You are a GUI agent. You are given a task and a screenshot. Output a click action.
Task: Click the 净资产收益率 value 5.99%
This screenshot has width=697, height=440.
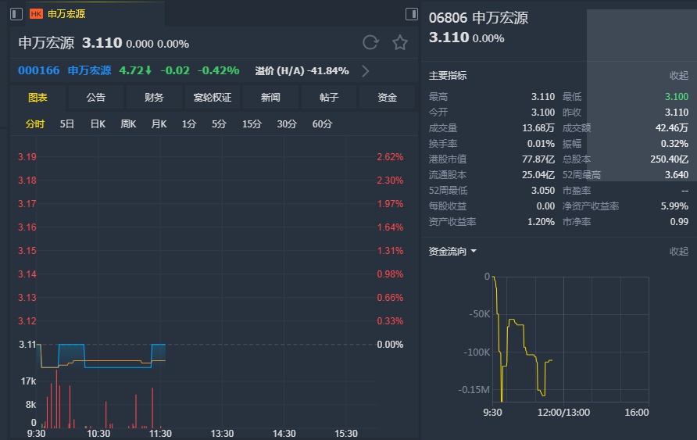coord(675,206)
